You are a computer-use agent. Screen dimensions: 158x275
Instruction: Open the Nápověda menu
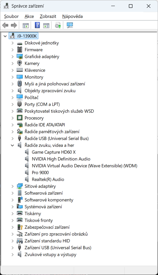point(72,16)
